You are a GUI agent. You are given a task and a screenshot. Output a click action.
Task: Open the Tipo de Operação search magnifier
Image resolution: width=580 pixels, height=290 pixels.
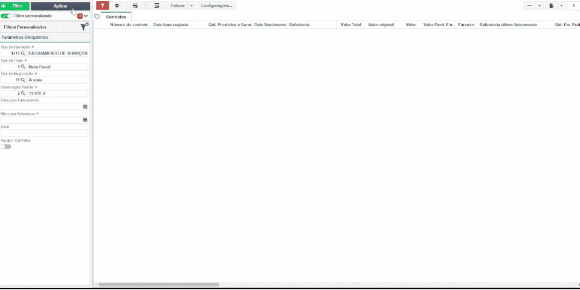(x=23, y=53)
